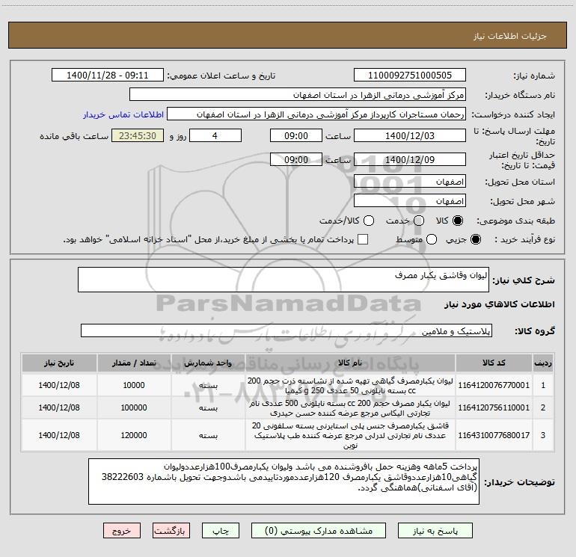Click the جزئیات اطلاعات نیاز header title
This screenshot has height=557, width=576.
(x=510, y=36)
